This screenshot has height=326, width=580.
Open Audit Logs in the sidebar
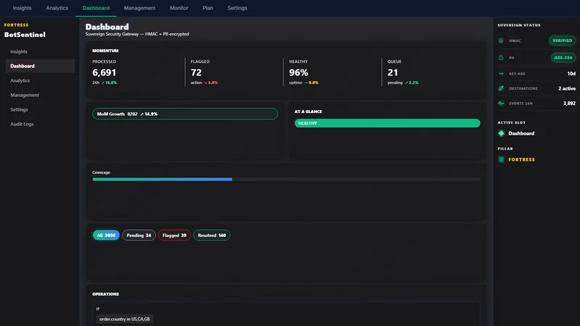pyautogui.click(x=40, y=124)
